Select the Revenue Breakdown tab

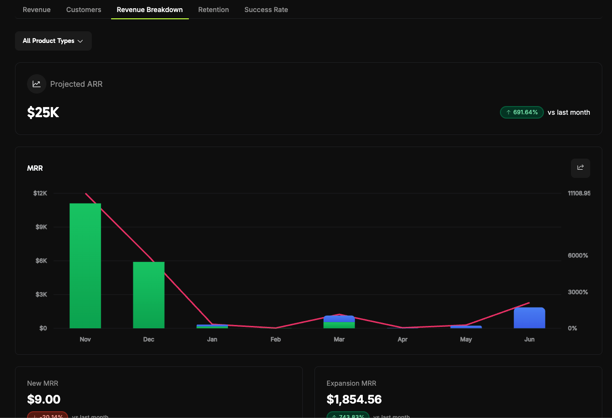(150, 10)
